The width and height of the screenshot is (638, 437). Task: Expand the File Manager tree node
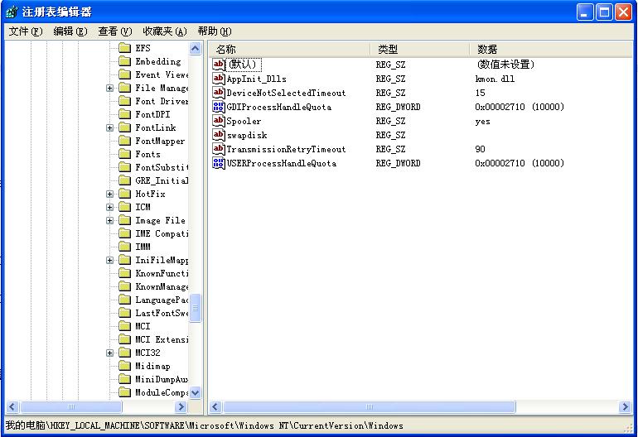109,88
